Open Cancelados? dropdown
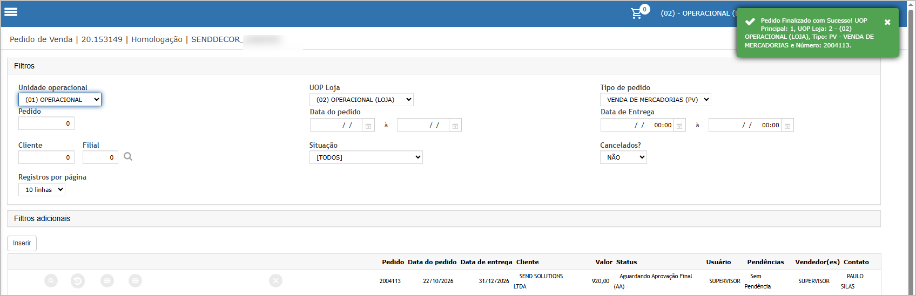This screenshot has height=296, width=916. pos(623,157)
